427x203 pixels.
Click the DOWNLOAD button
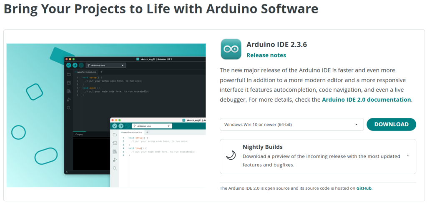391,124
